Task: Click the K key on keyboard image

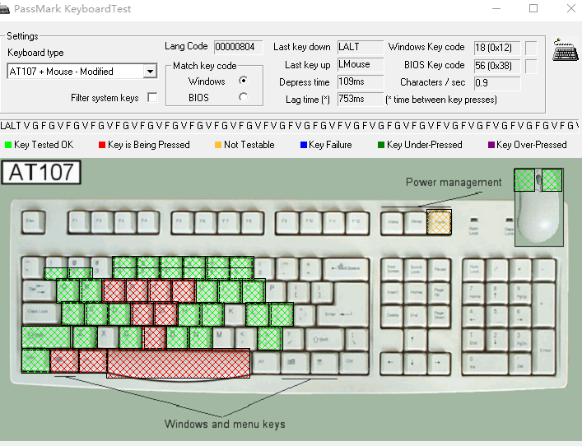Action: tap(234, 314)
